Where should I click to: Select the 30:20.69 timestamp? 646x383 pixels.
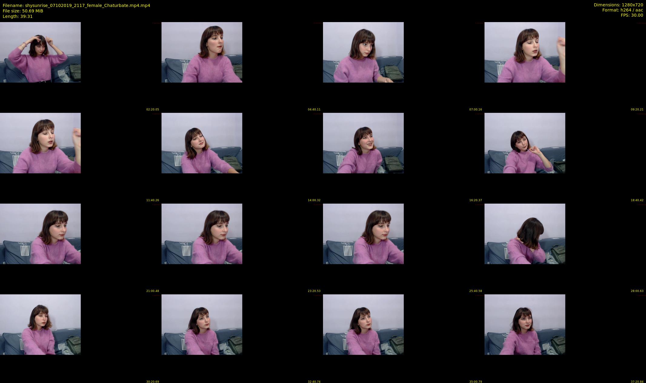[x=152, y=381]
